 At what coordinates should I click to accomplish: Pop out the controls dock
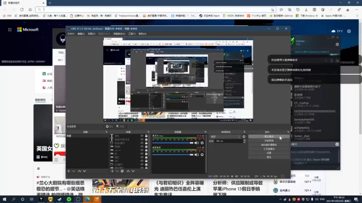pos(288,132)
